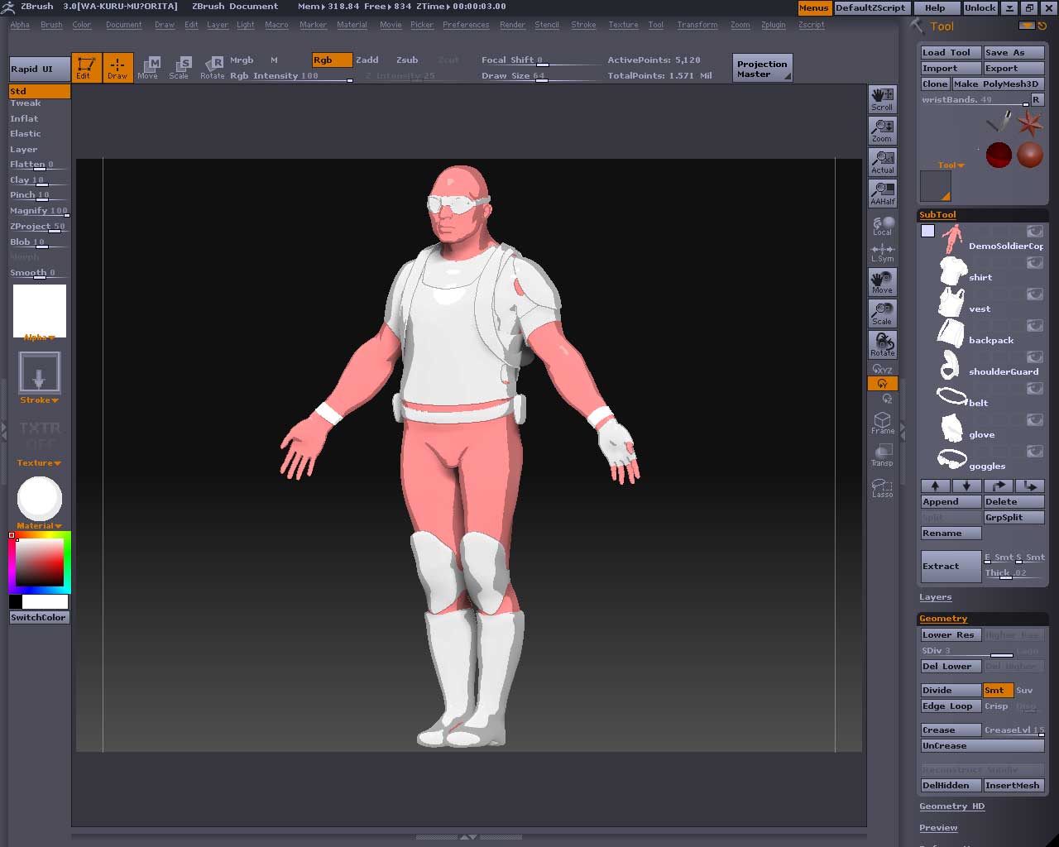Screen dimensions: 1059x847
Task: Toggle visibility of the shirt subtool
Action: coord(1035,263)
